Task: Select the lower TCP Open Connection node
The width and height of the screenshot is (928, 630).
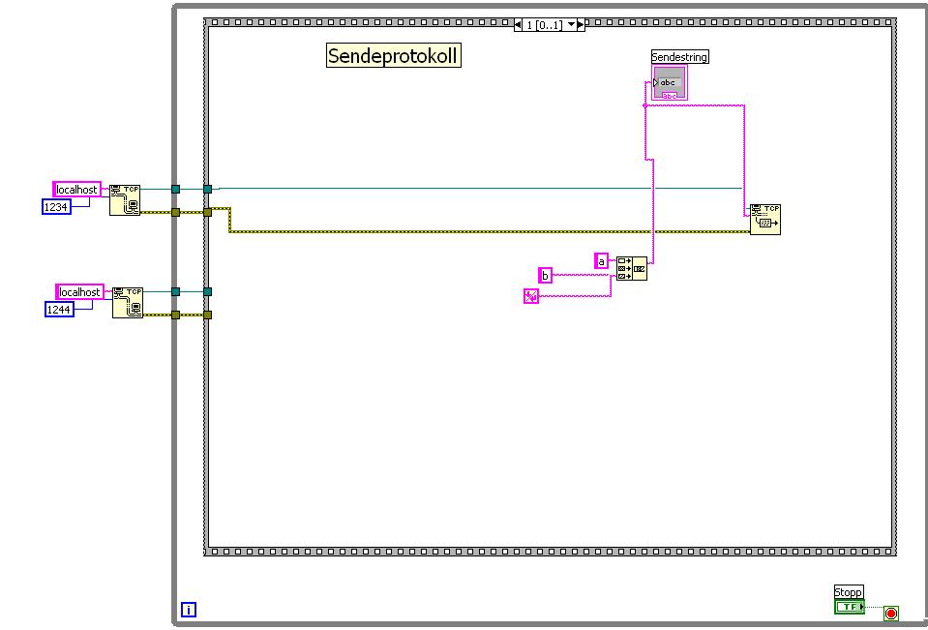Action: 128,303
